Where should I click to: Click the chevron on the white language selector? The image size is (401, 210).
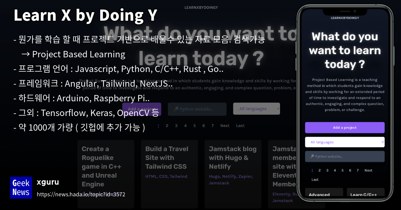tap(383, 142)
